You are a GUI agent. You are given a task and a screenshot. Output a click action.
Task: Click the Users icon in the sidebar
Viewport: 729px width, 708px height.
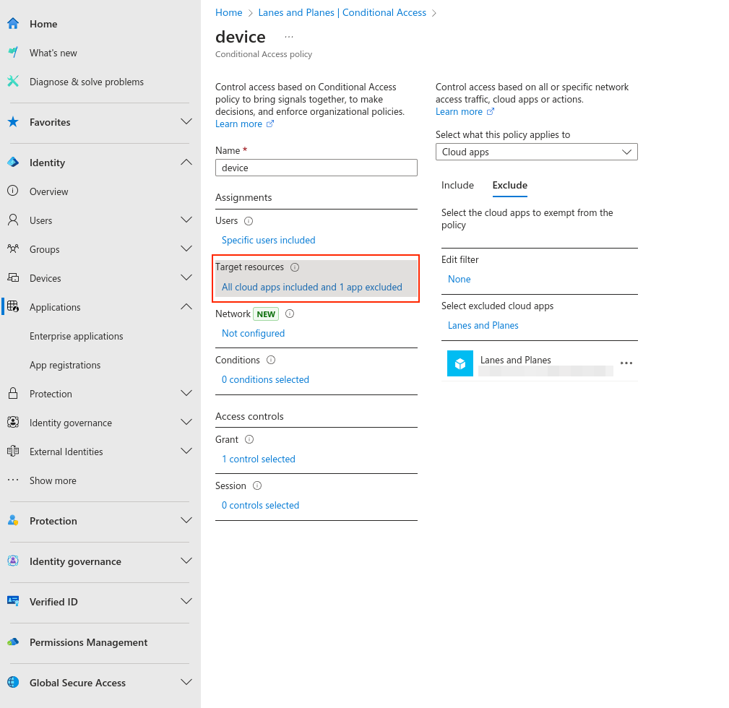click(x=13, y=220)
